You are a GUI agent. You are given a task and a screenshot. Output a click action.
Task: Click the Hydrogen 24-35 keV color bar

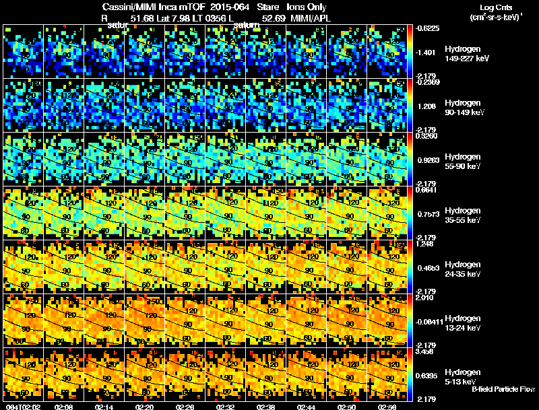410,267
